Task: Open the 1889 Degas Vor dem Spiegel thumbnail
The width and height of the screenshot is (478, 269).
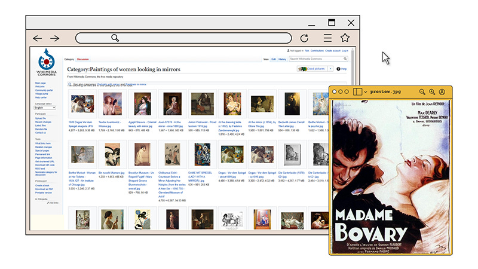Action: (82, 103)
